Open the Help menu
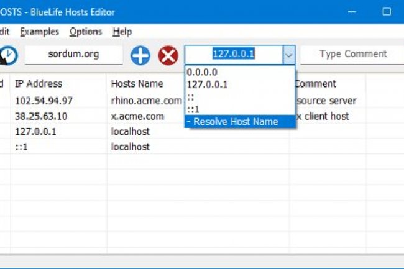This screenshot has width=404, height=269. [122, 32]
